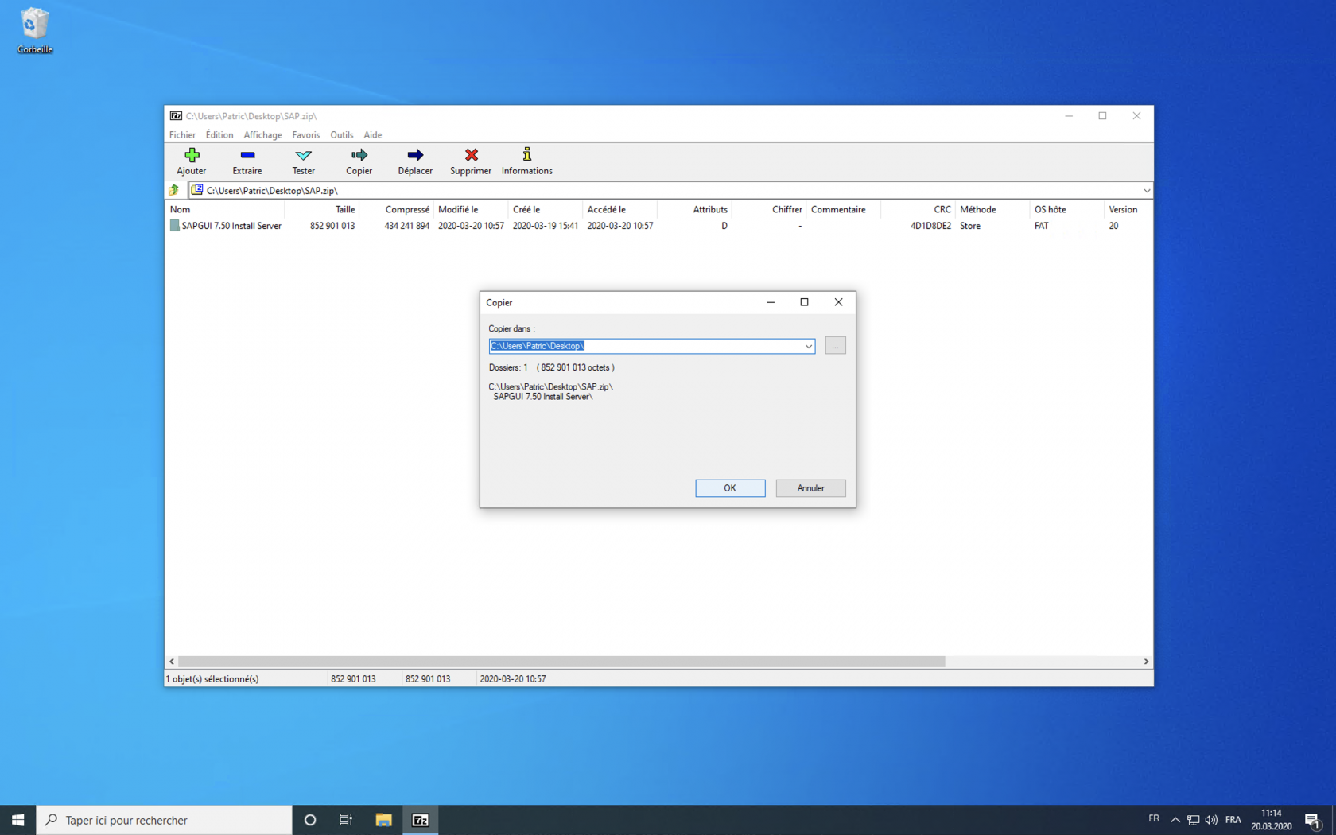Open the Fichier menu
The image size is (1336, 835).
182,134
